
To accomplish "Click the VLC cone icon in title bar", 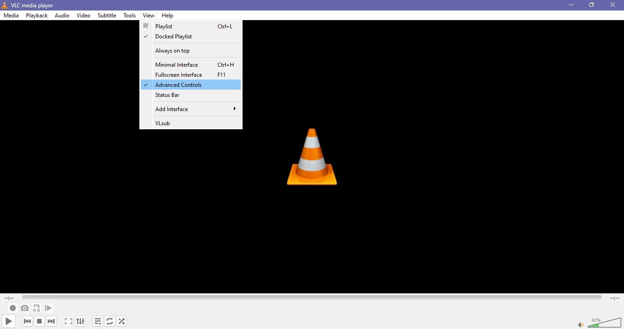I will 5,5.
